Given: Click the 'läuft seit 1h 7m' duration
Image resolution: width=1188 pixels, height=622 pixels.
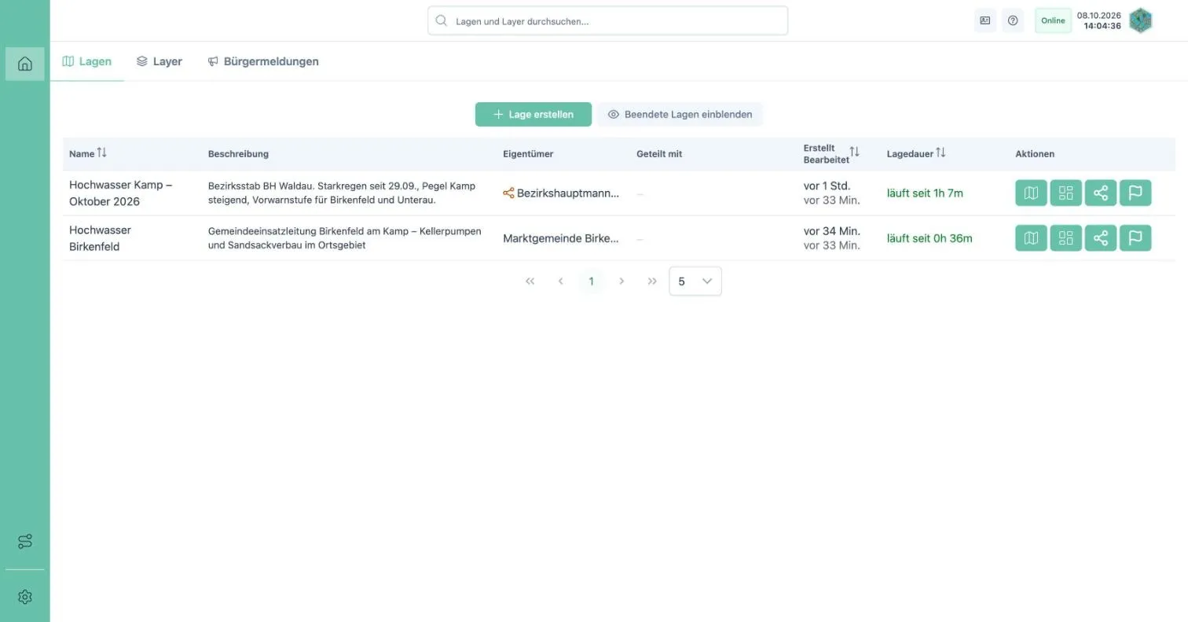Looking at the screenshot, I should (925, 193).
